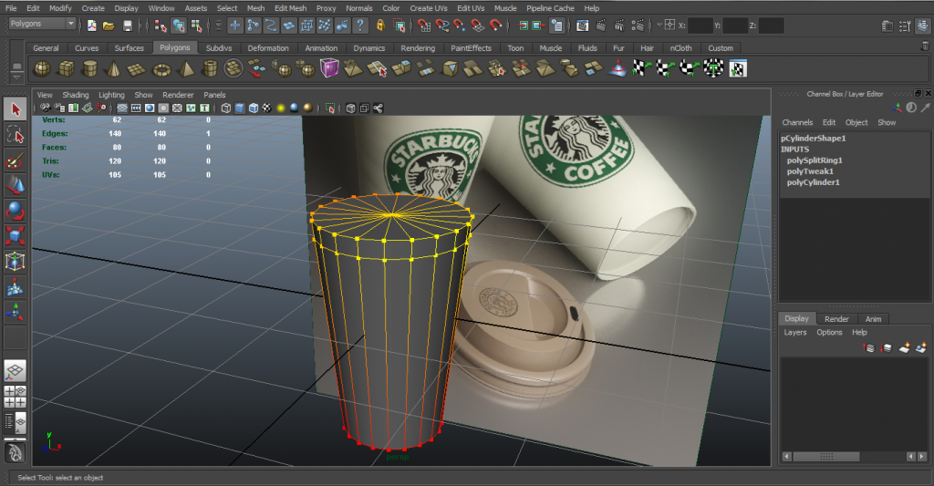Toggle smooth shade all blue cube
The height and width of the screenshot is (486, 934).
coord(240,108)
